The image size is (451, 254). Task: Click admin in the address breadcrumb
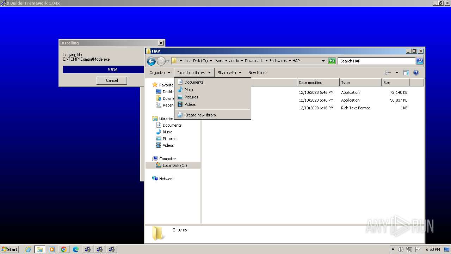tap(234, 61)
